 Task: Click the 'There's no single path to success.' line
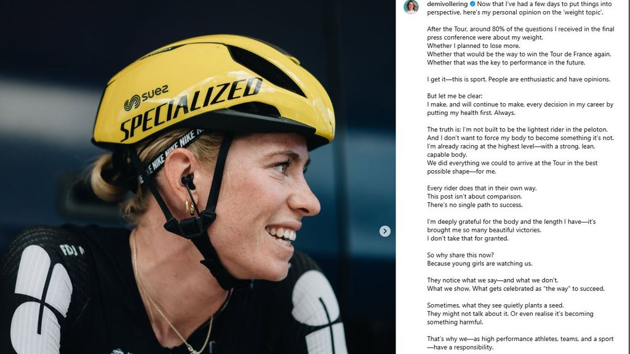click(x=475, y=205)
